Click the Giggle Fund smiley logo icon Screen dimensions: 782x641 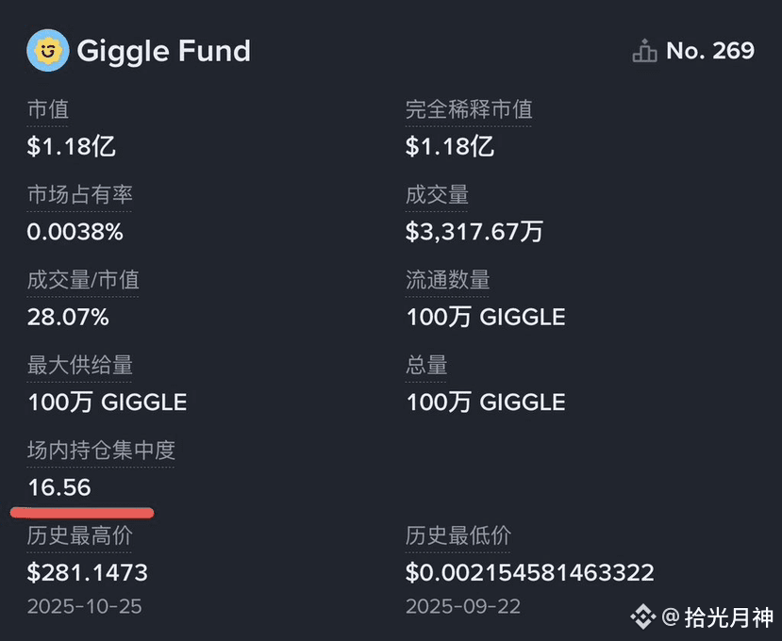click(48, 50)
